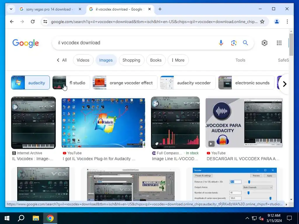The height and width of the screenshot is (224, 299).
Task: Close the sony vegas pro 14 download tab
Action: pos(80,9)
